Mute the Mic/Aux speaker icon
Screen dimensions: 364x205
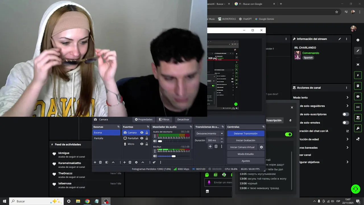pyautogui.click(x=155, y=156)
